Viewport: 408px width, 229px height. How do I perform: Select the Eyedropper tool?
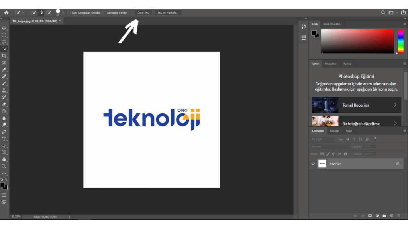(x=4, y=70)
